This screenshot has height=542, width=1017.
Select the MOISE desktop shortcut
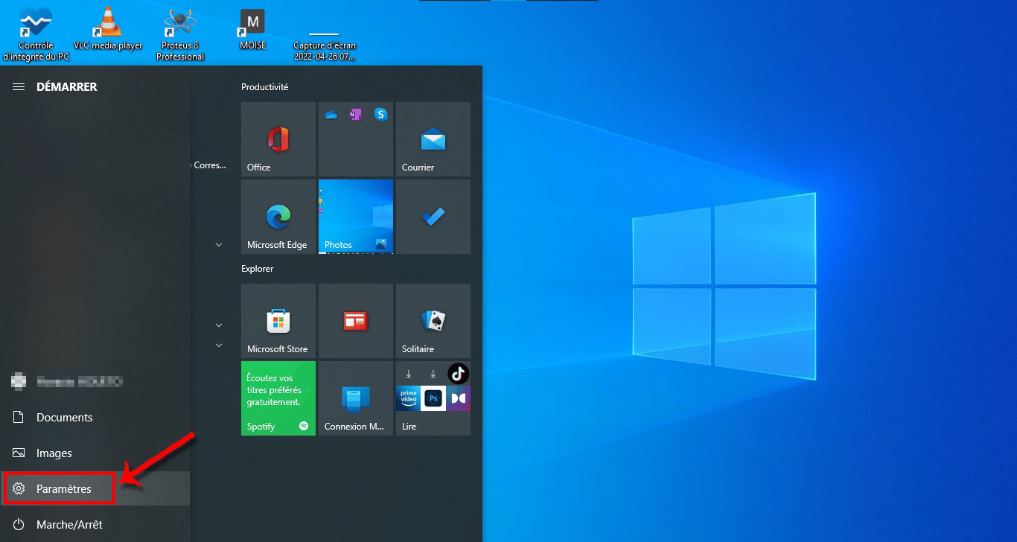click(252, 30)
